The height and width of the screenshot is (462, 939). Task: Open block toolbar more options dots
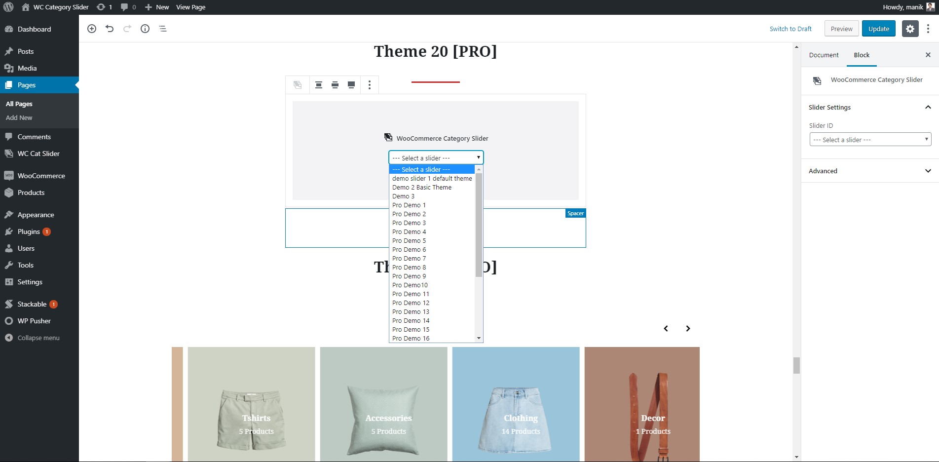[370, 85]
